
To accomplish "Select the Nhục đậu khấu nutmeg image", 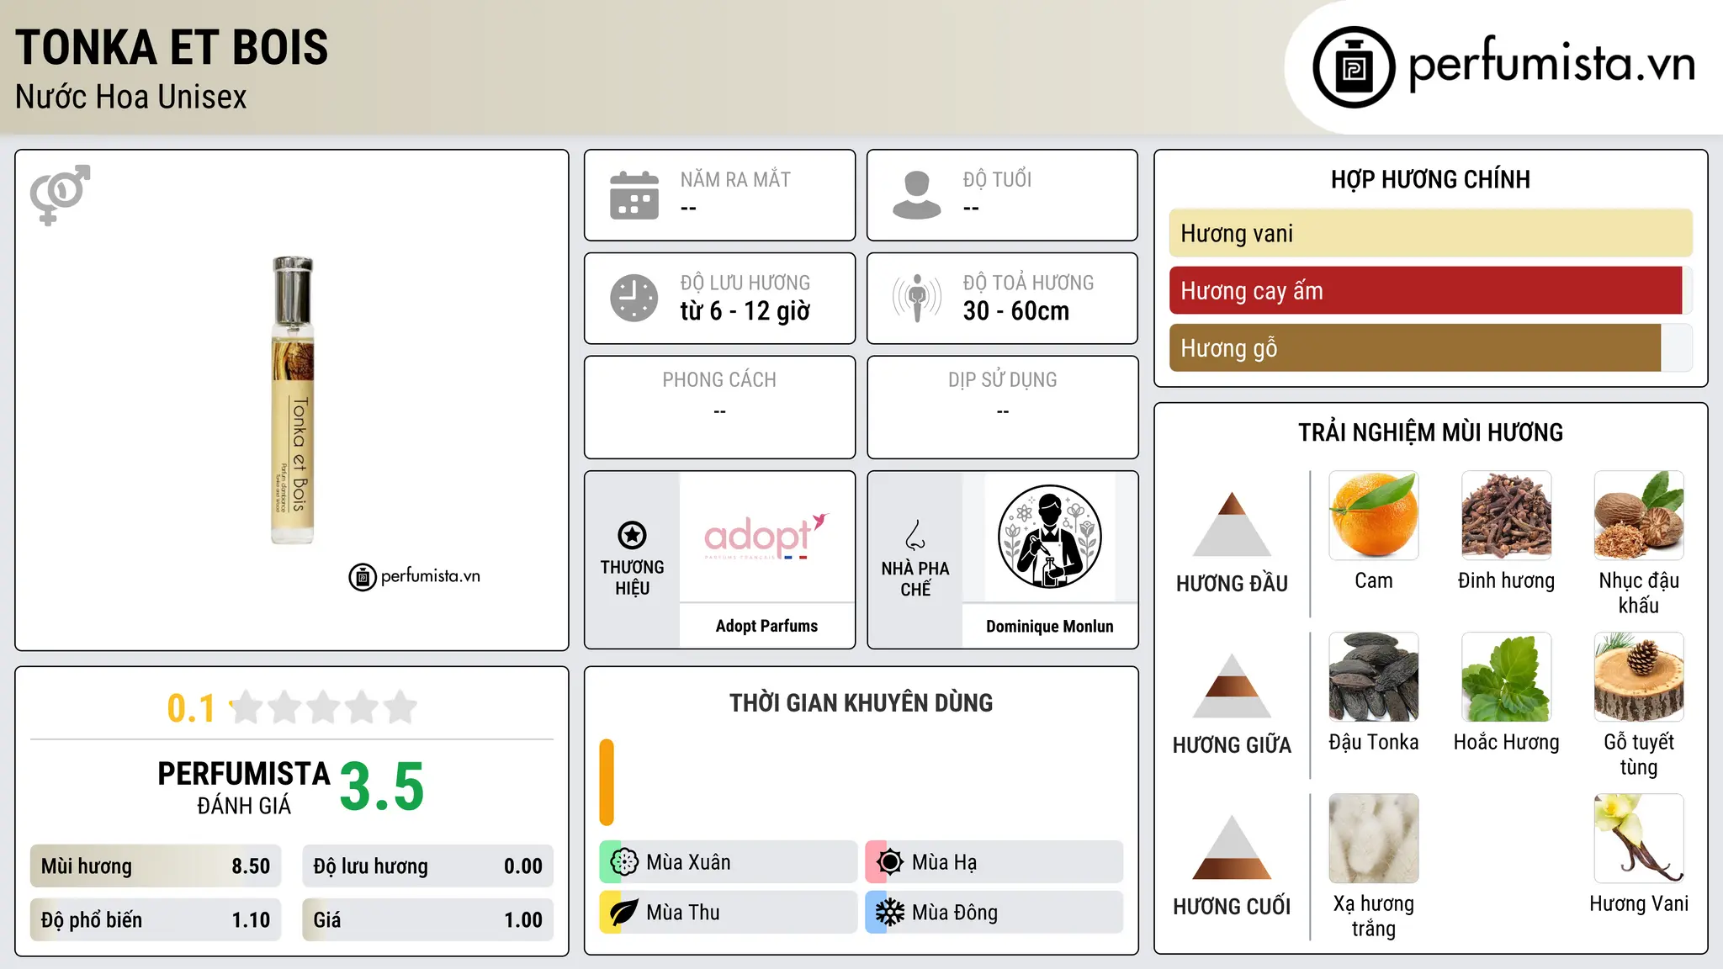I will 1639,516.
